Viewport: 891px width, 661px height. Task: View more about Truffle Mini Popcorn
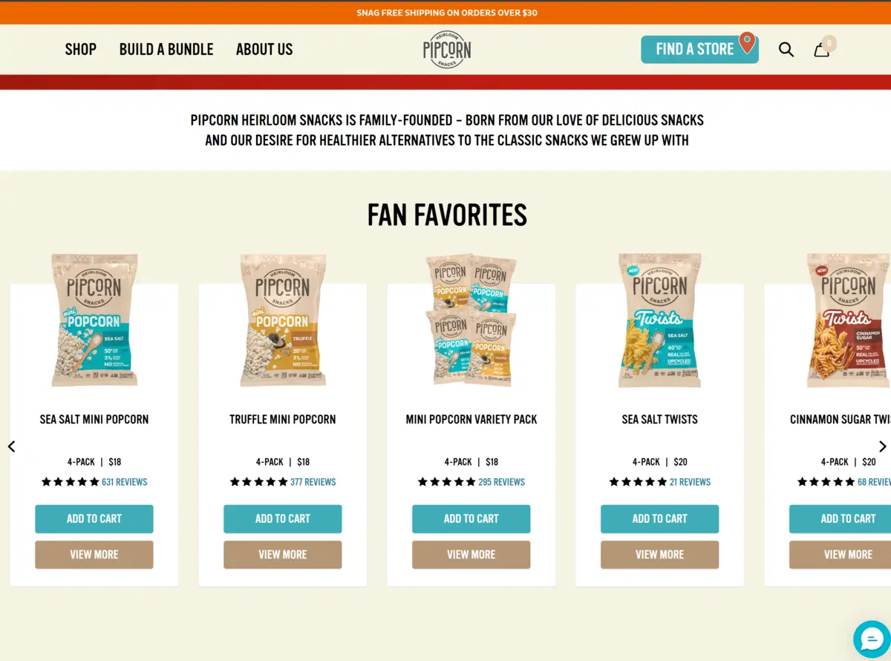283,555
